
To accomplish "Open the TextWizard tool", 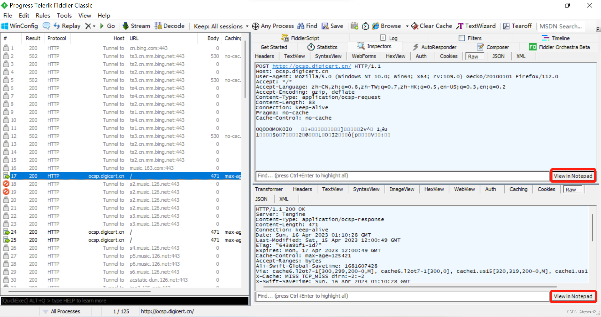I will pyautogui.click(x=476, y=26).
